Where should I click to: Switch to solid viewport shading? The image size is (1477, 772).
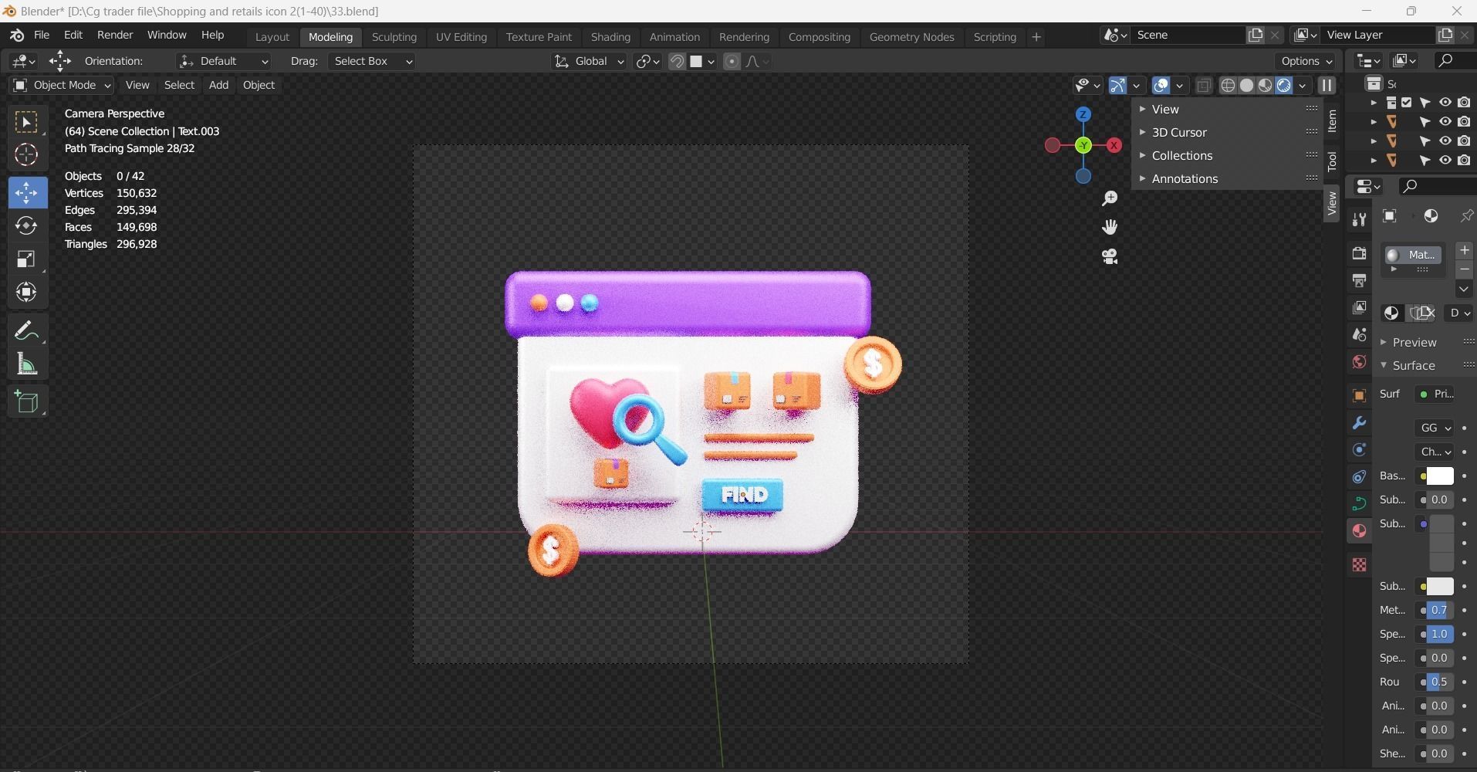[x=1246, y=85]
